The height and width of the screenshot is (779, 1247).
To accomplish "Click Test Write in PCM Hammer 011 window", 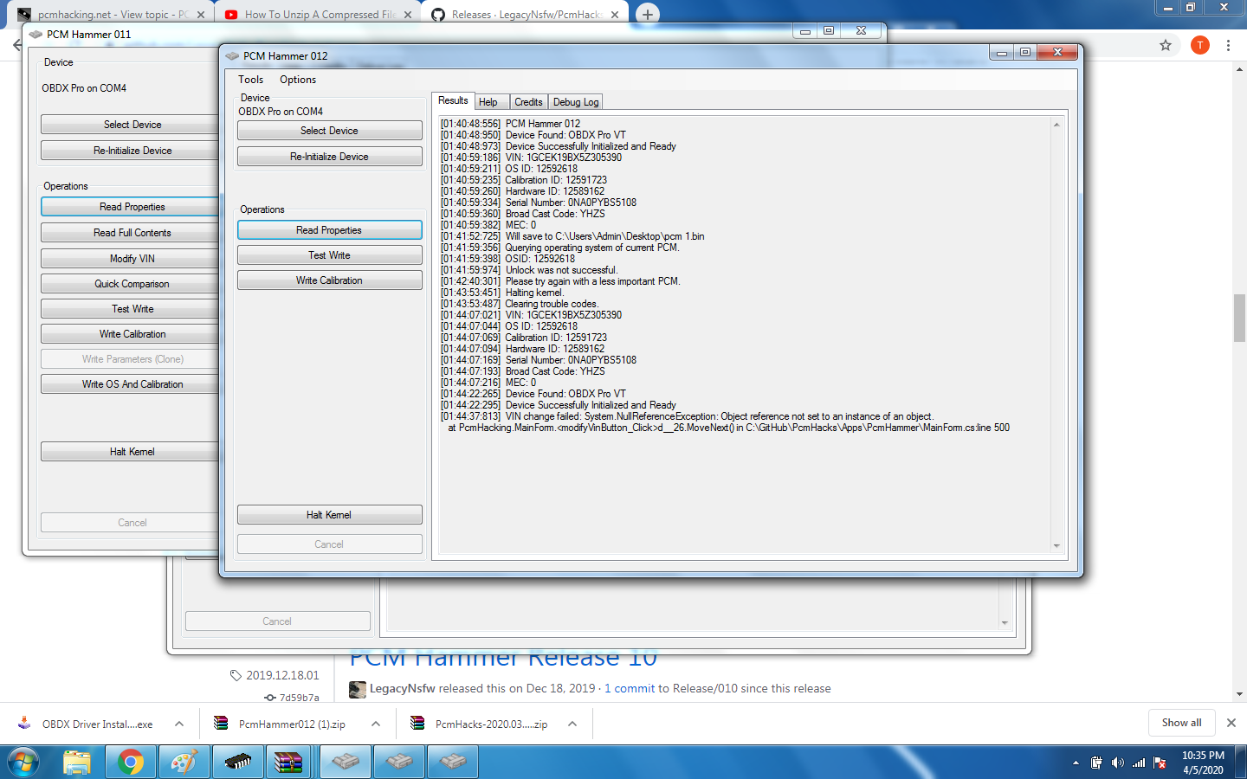I will click(130, 309).
